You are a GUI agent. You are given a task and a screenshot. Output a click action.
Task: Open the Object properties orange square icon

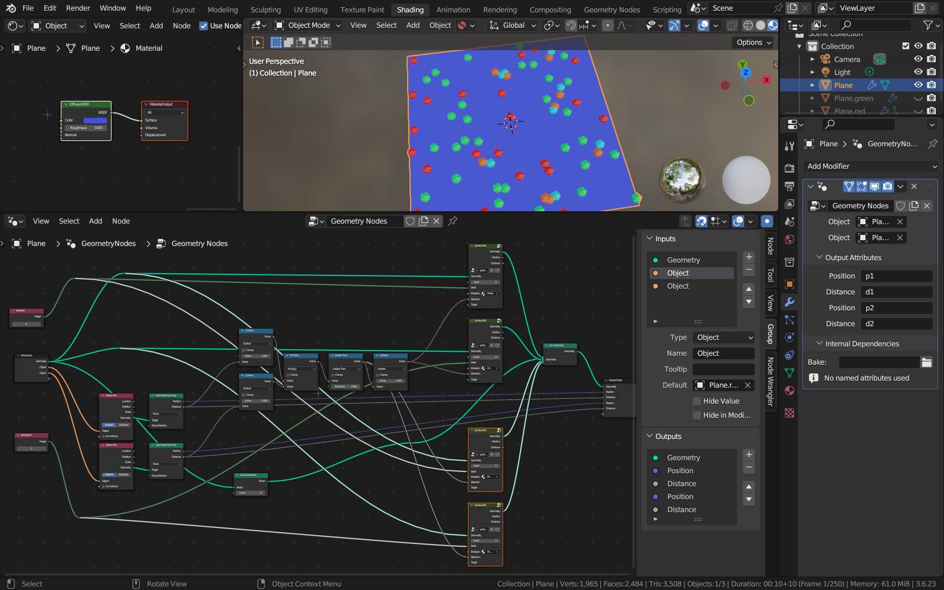pyautogui.click(x=789, y=284)
